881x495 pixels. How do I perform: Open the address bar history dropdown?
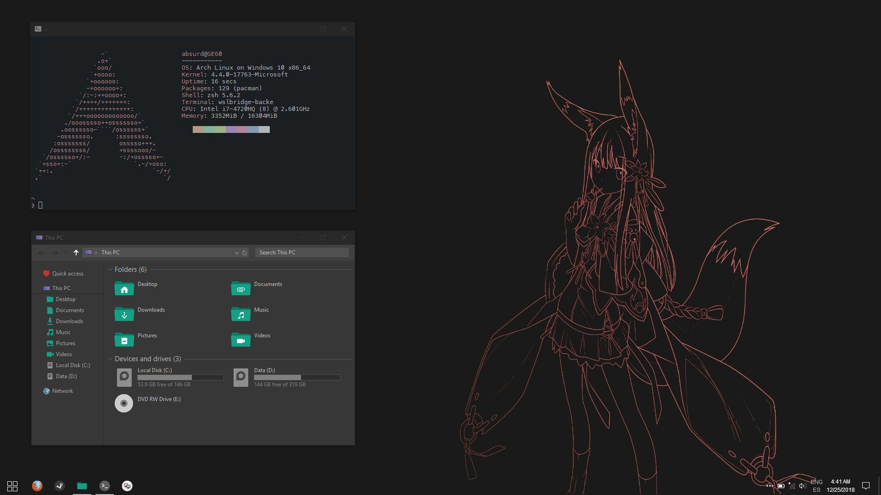click(x=236, y=253)
